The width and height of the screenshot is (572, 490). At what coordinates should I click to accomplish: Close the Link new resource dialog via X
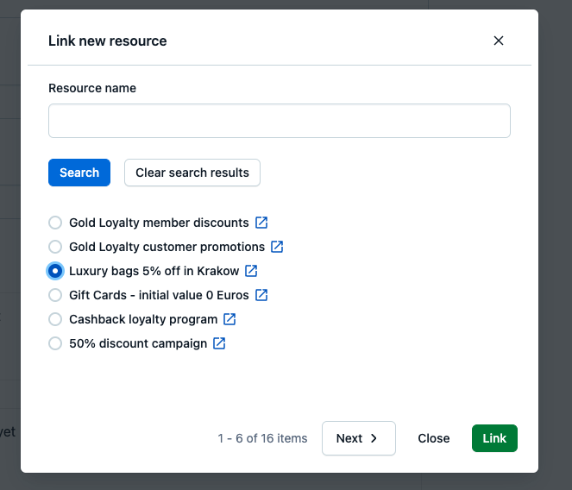(x=499, y=41)
